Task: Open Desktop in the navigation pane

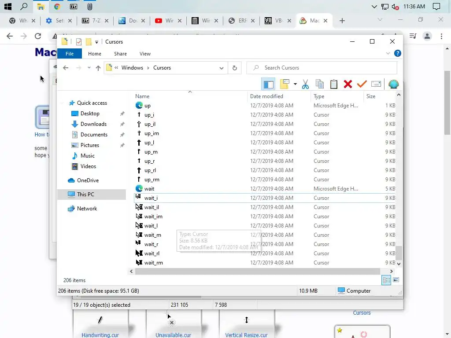Action: click(x=90, y=114)
